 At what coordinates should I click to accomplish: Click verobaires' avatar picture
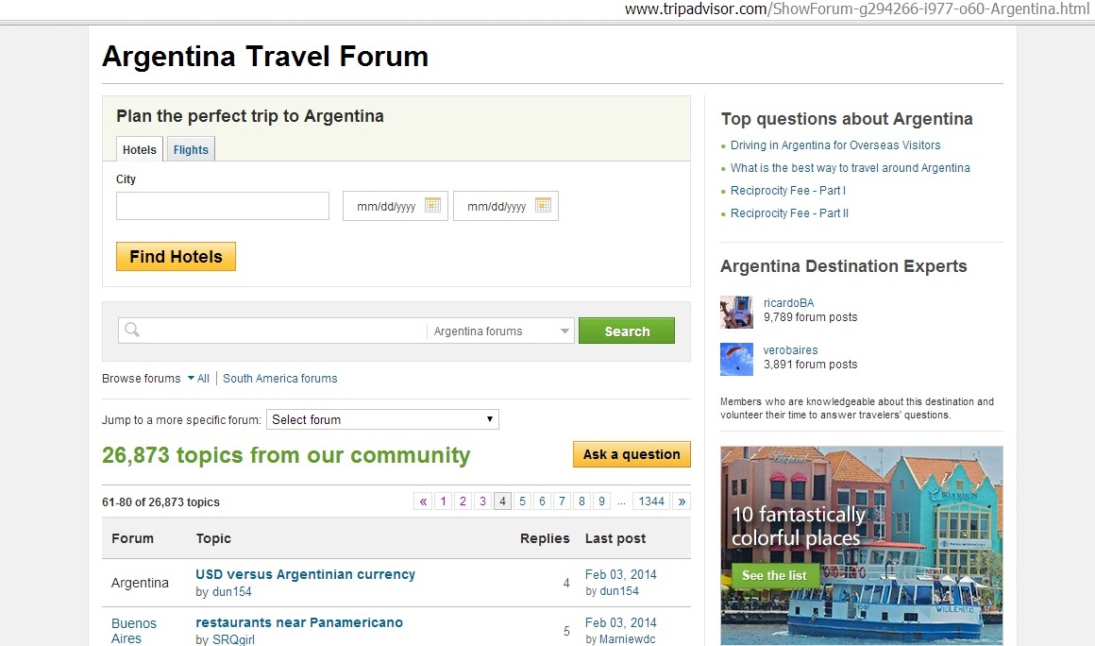(x=736, y=358)
